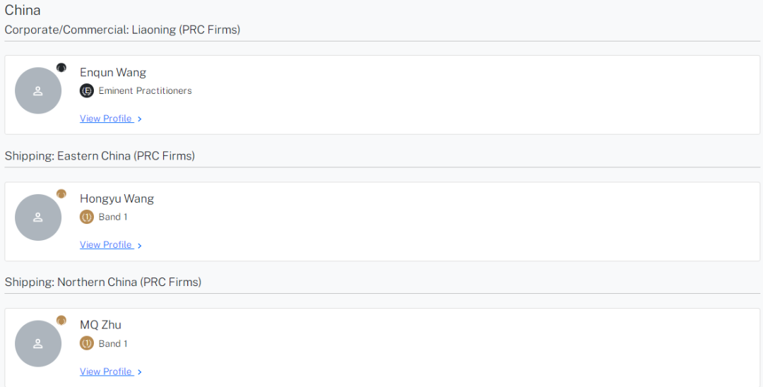Select the name Hongyu Wang

click(117, 199)
